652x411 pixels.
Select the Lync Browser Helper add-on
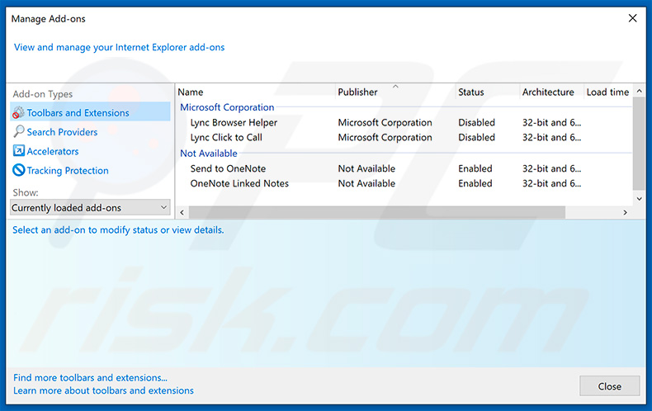click(234, 122)
